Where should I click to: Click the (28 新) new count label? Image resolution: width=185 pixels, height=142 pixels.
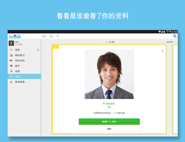pos(169,42)
